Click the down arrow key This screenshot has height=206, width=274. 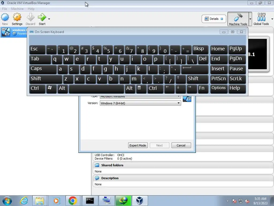181,89
